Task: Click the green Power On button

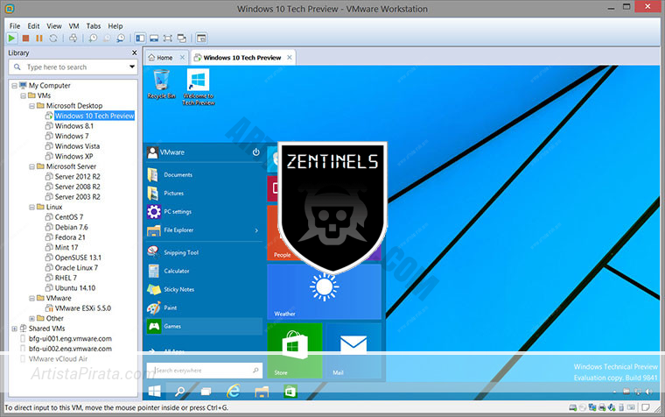Action: 11,39
